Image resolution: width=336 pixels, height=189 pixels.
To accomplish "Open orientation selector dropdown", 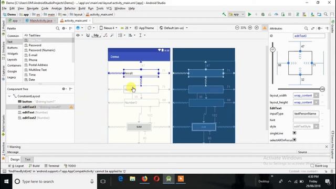I will pyautogui.click(x=91, y=28).
